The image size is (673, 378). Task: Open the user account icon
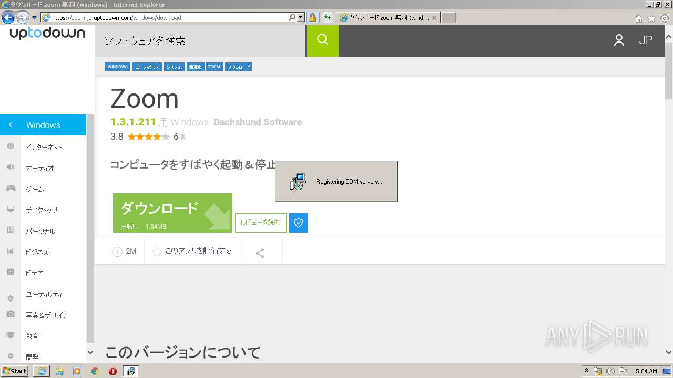coord(619,40)
